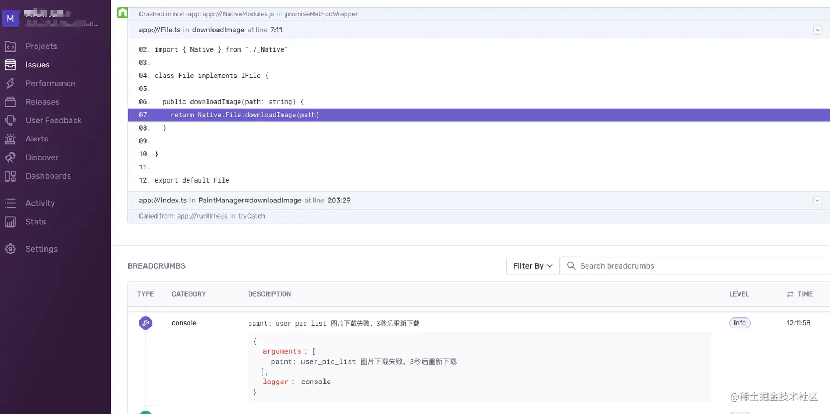Screen dimensions: 830x414
Task: Open Activity section
Action: [x=40, y=203]
